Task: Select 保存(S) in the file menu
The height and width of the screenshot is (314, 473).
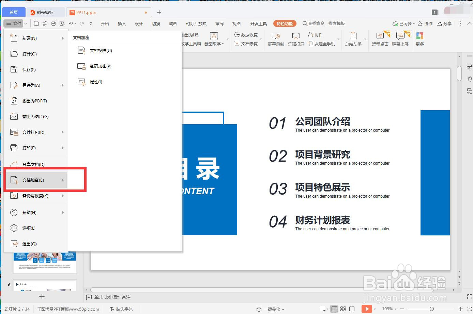Action: (36, 69)
